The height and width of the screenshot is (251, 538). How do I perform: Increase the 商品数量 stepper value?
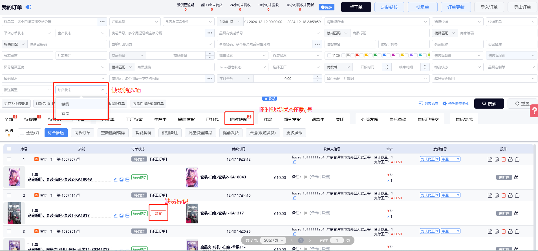click(210, 53)
